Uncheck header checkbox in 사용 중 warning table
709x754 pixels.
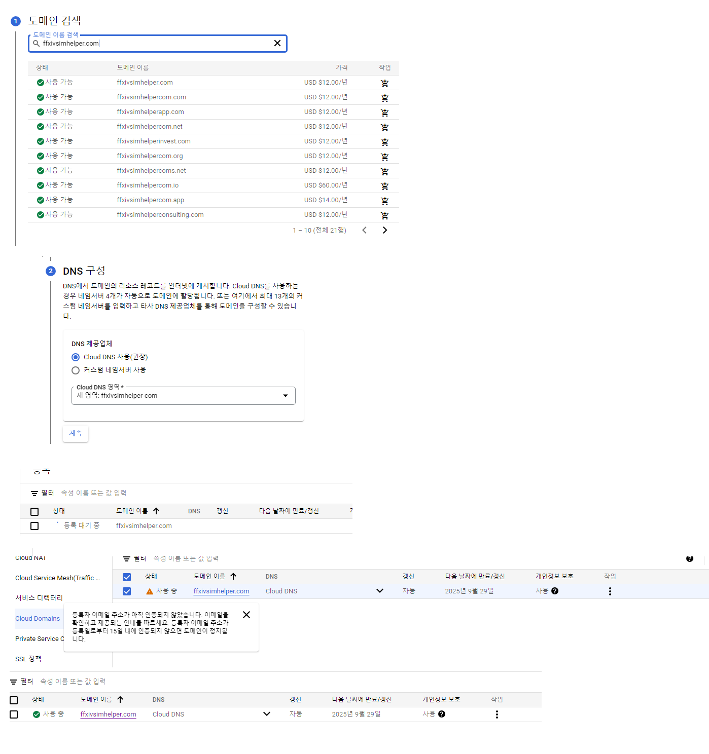(x=127, y=577)
